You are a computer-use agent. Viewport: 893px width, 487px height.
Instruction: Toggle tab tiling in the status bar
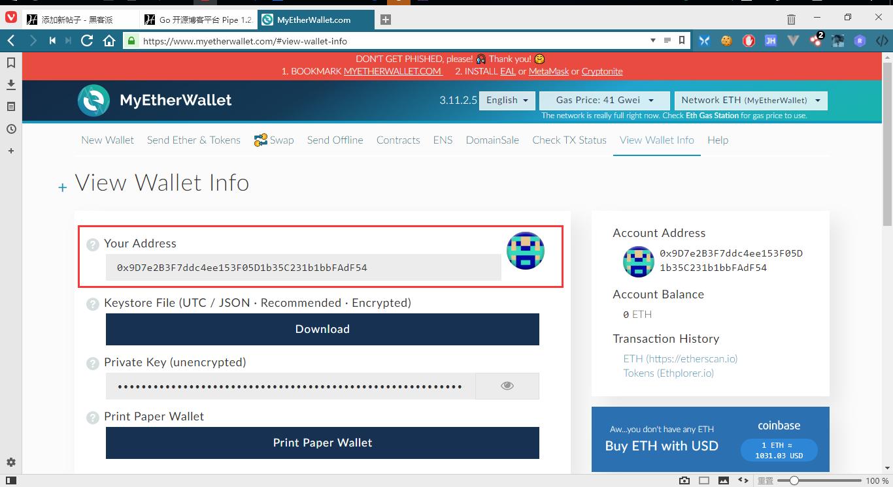(704, 480)
